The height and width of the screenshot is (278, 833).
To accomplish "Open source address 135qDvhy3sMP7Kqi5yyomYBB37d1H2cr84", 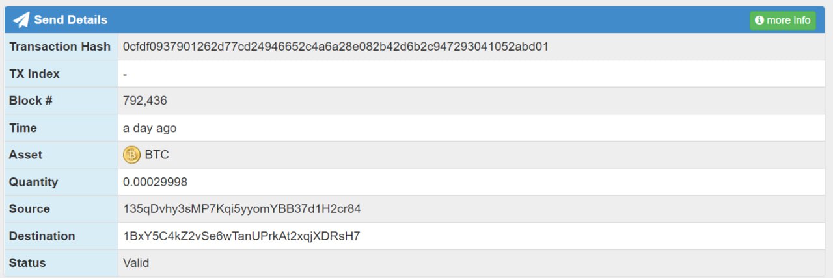I will 242,209.
